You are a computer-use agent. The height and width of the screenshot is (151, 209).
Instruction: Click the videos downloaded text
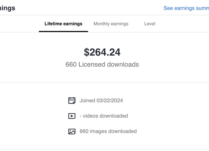point(104,116)
